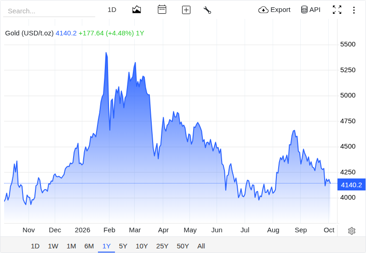The height and width of the screenshot is (253, 366).
Task: Show the All time range
Action: pyautogui.click(x=201, y=246)
